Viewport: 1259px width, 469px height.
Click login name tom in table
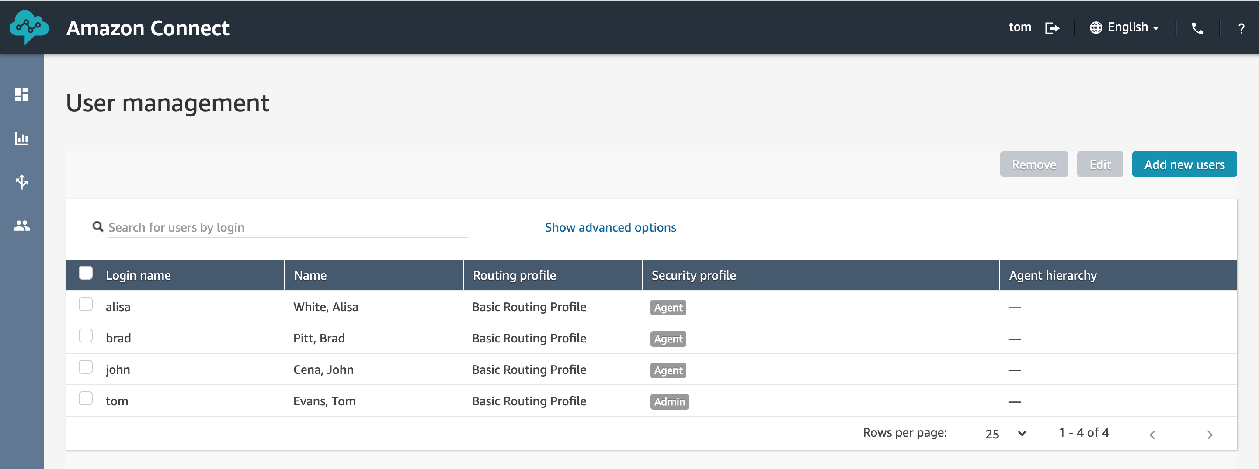117,401
